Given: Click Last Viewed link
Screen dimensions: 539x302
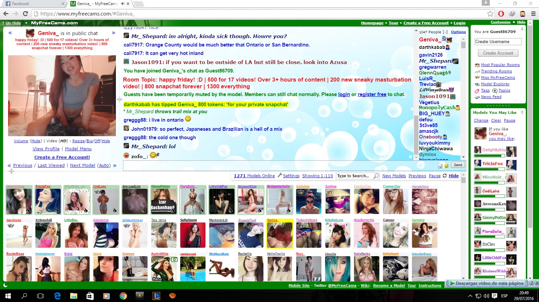Looking at the screenshot, I should click(51, 165).
